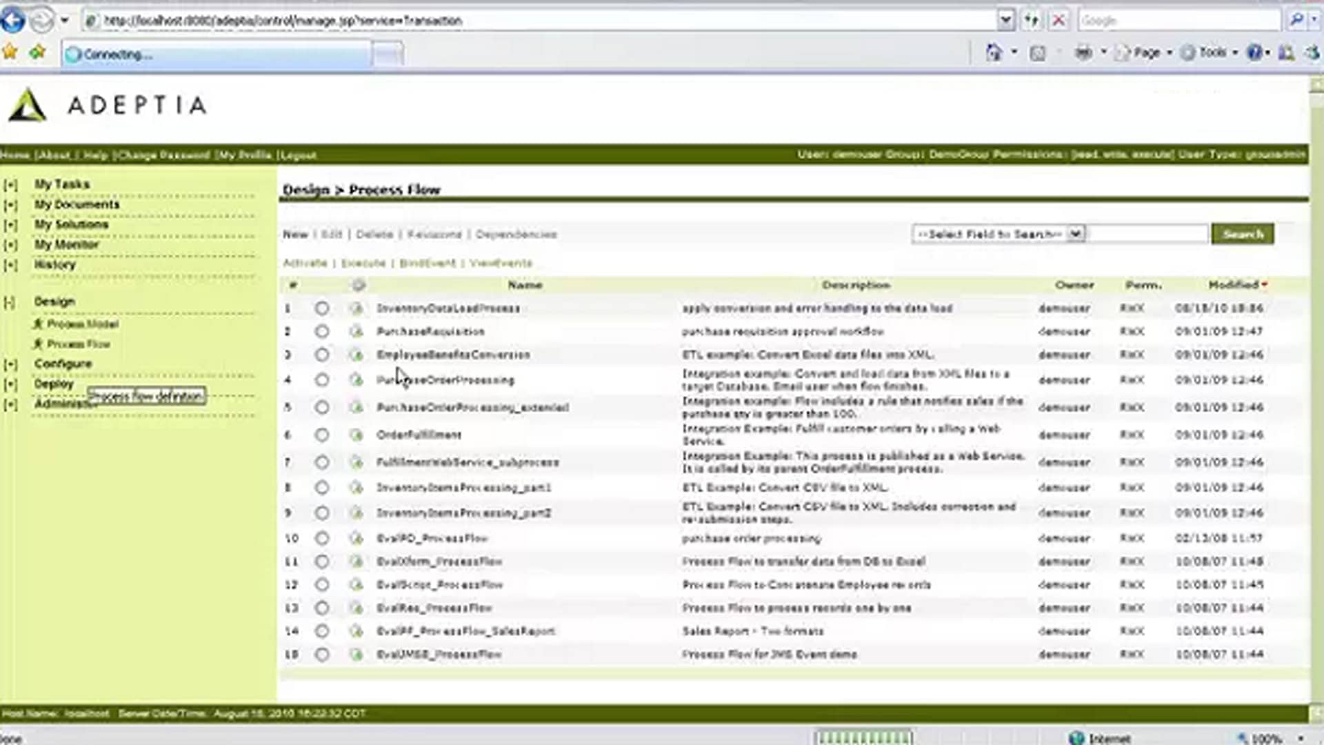Click the search text input field
This screenshot has width=1324, height=745.
(1148, 235)
